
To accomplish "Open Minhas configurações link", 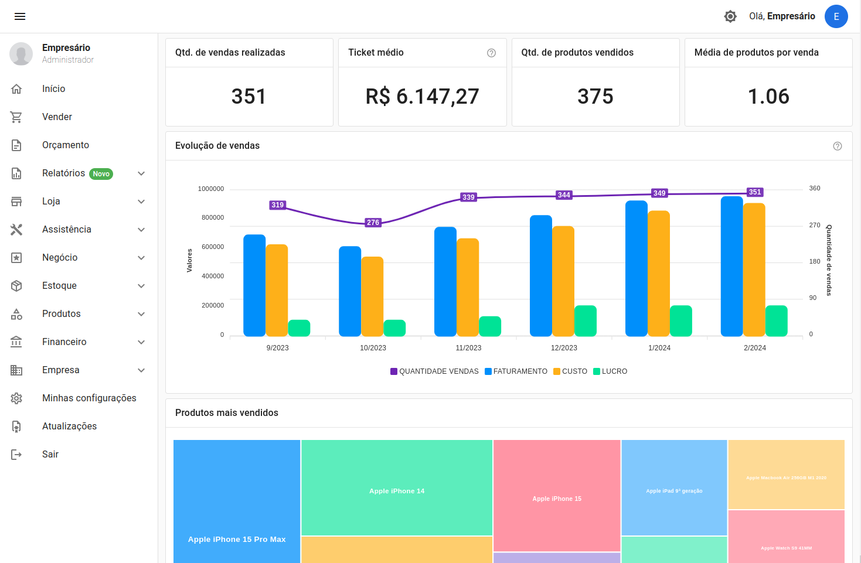I will 89,398.
